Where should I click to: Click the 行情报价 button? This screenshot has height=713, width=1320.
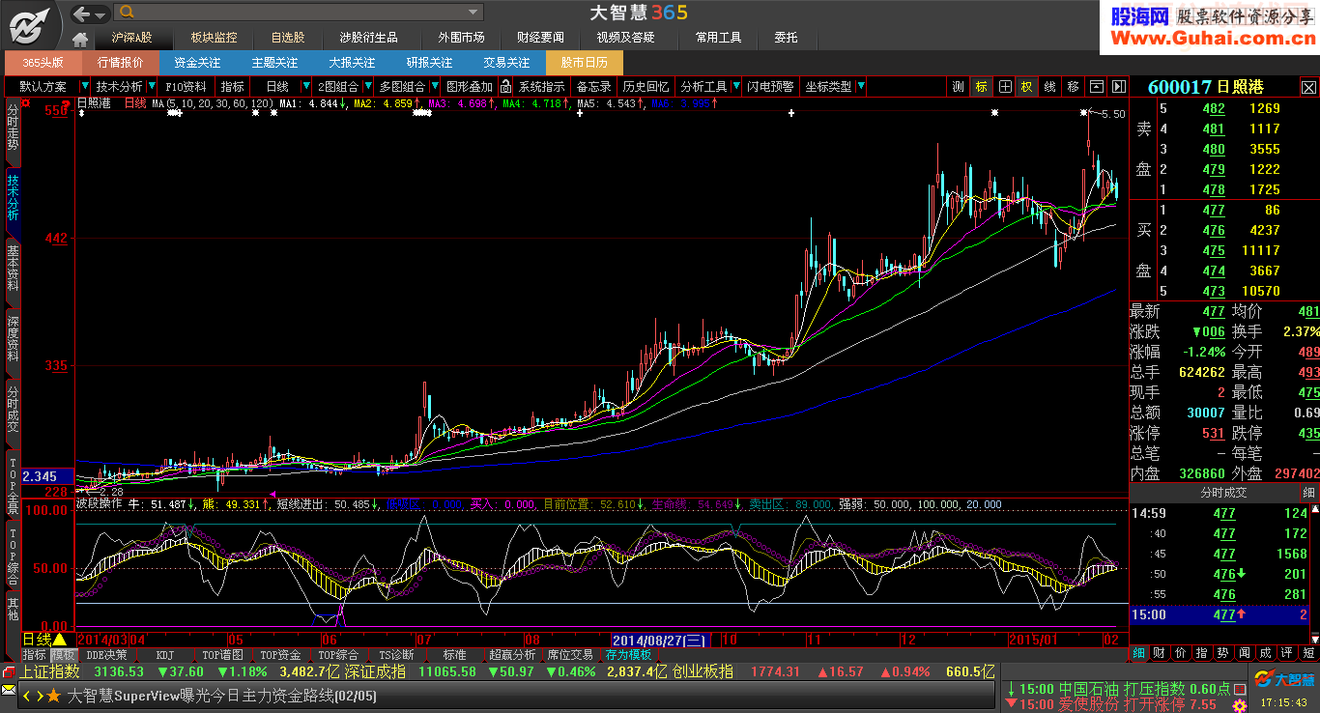(x=120, y=62)
